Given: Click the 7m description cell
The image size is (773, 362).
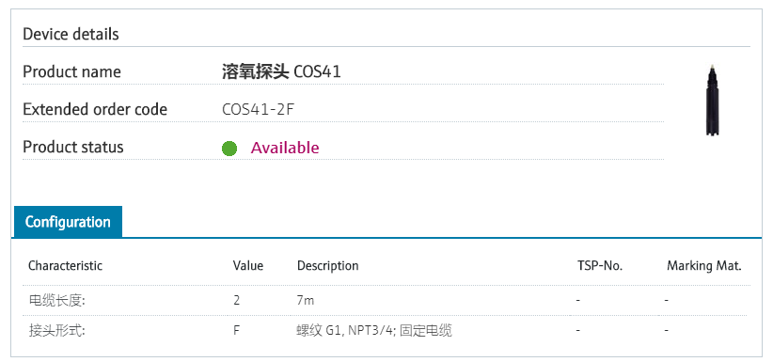Looking at the screenshot, I should [306, 300].
